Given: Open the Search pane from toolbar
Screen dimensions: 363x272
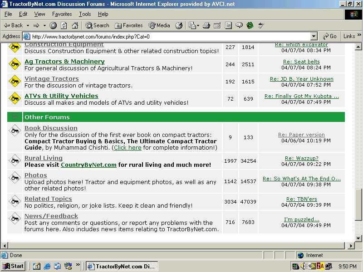Looking at the screenshot, I should [x=97, y=25].
